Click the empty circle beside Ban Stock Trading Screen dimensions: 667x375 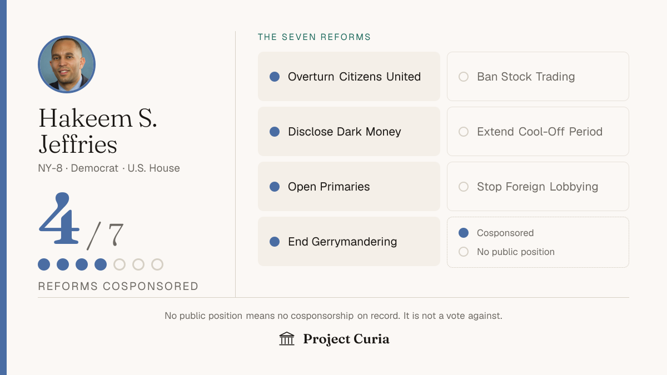click(x=464, y=77)
